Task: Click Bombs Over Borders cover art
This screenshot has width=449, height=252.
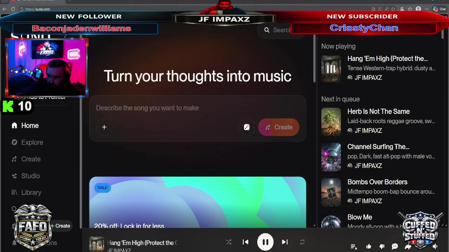Action: point(331,192)
